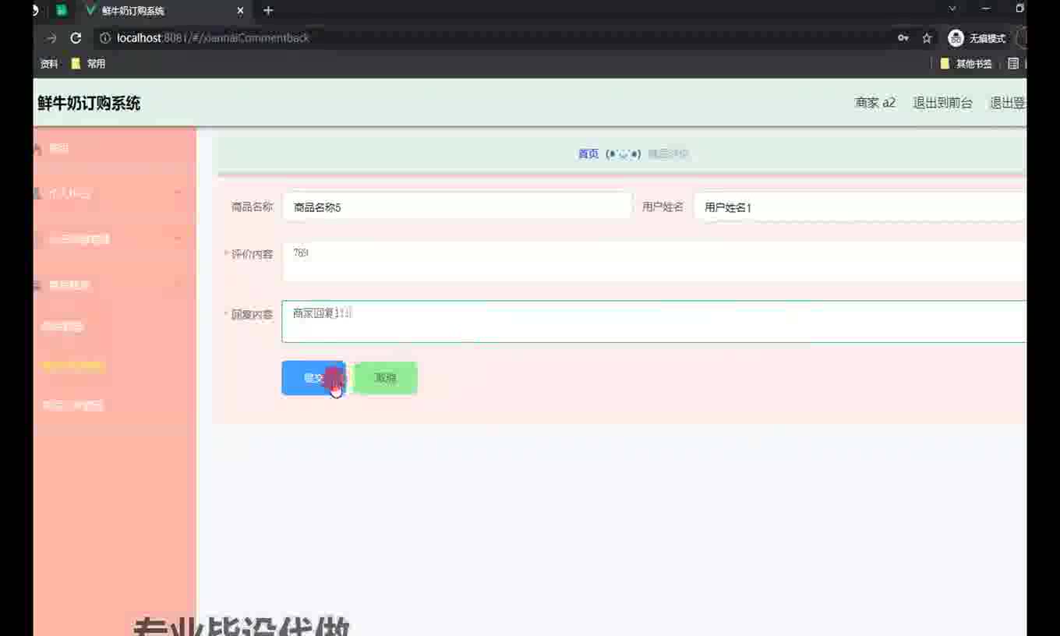This screenshot has height=636, width=1060.
Task: Click the 商品名称 input field
Action: [x=457, y=207]
